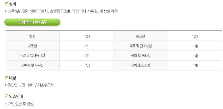Click the 사무실 row label
Viewport: 223px width, 109px height.
[x=32, y=46]
